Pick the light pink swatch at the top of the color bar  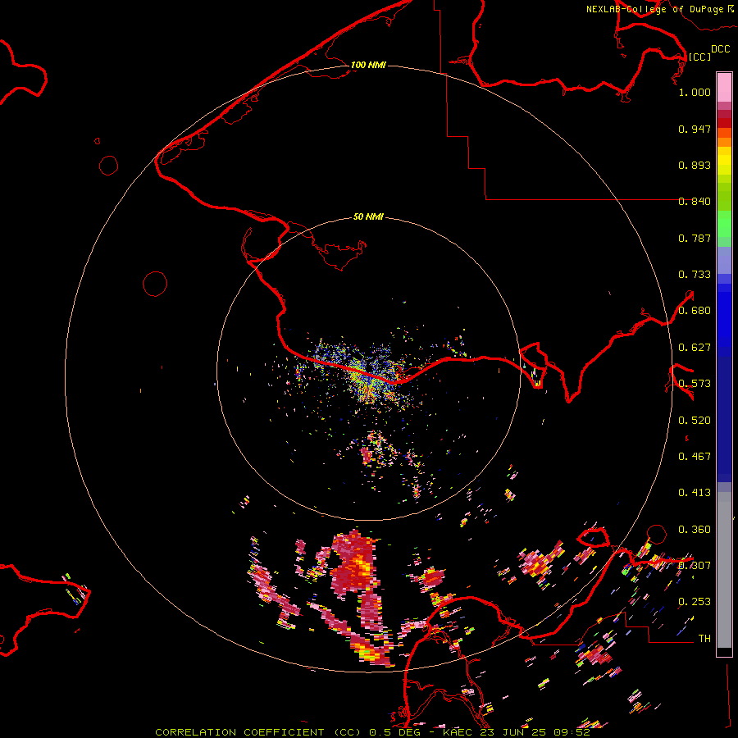724,87
